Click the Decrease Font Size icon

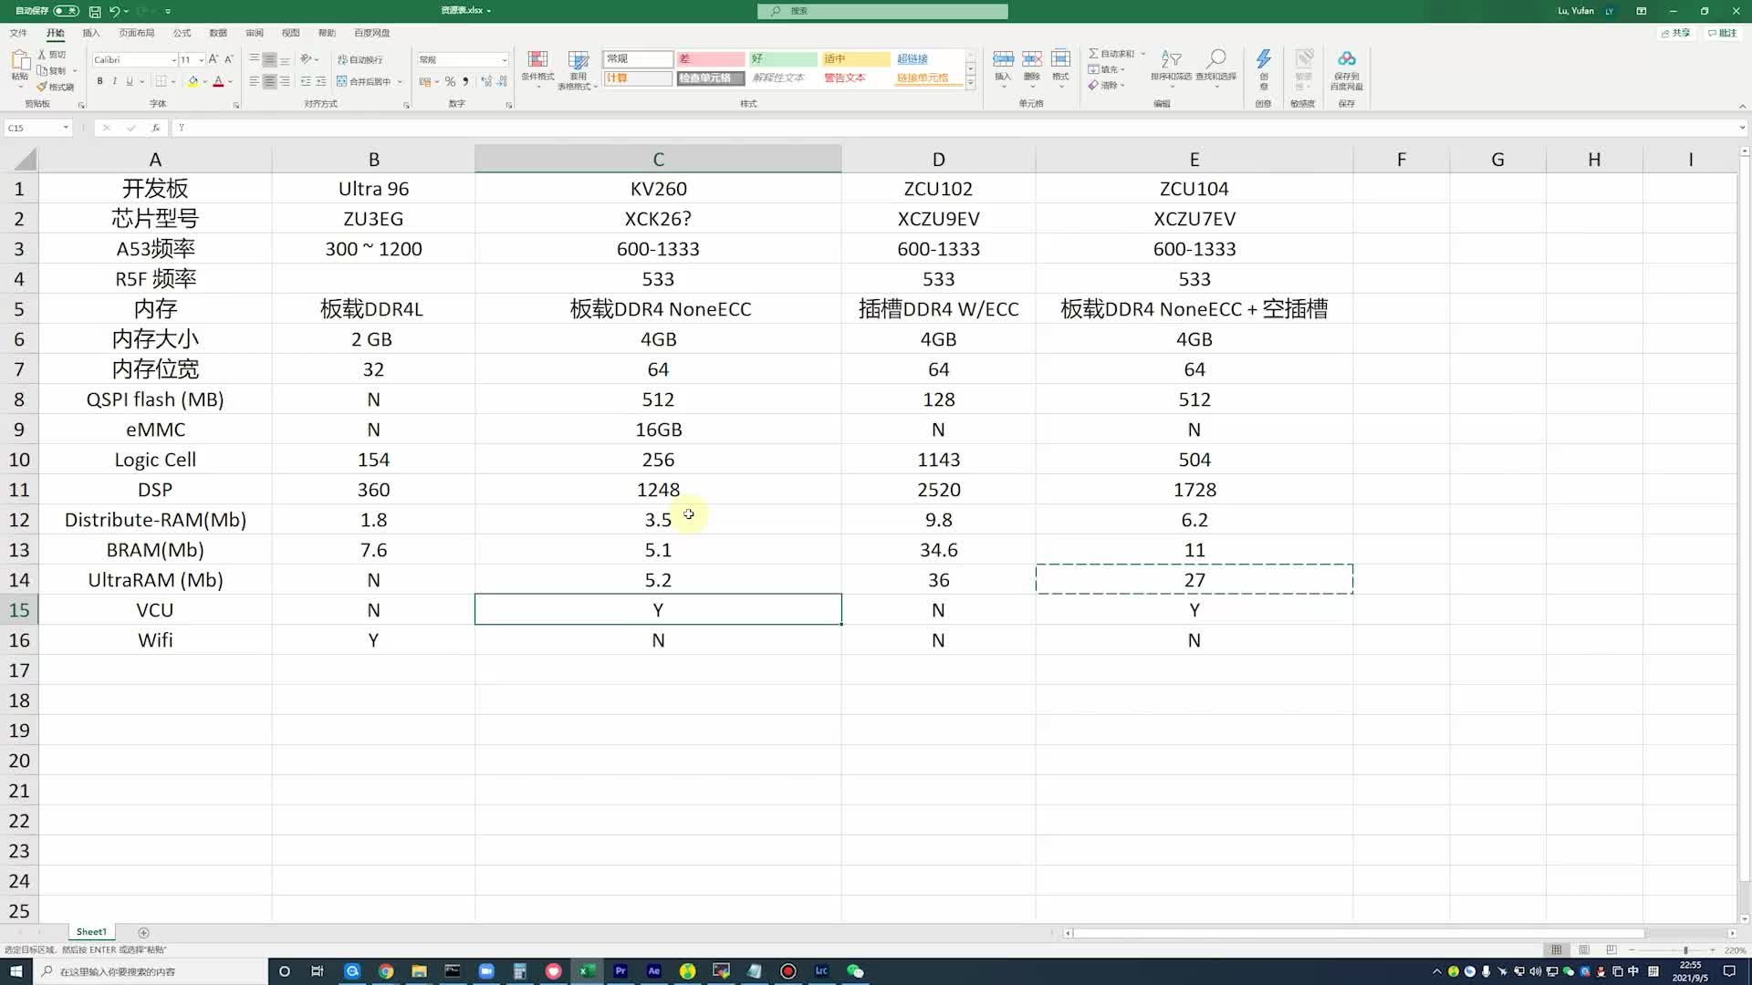click(x=228, y=59)
